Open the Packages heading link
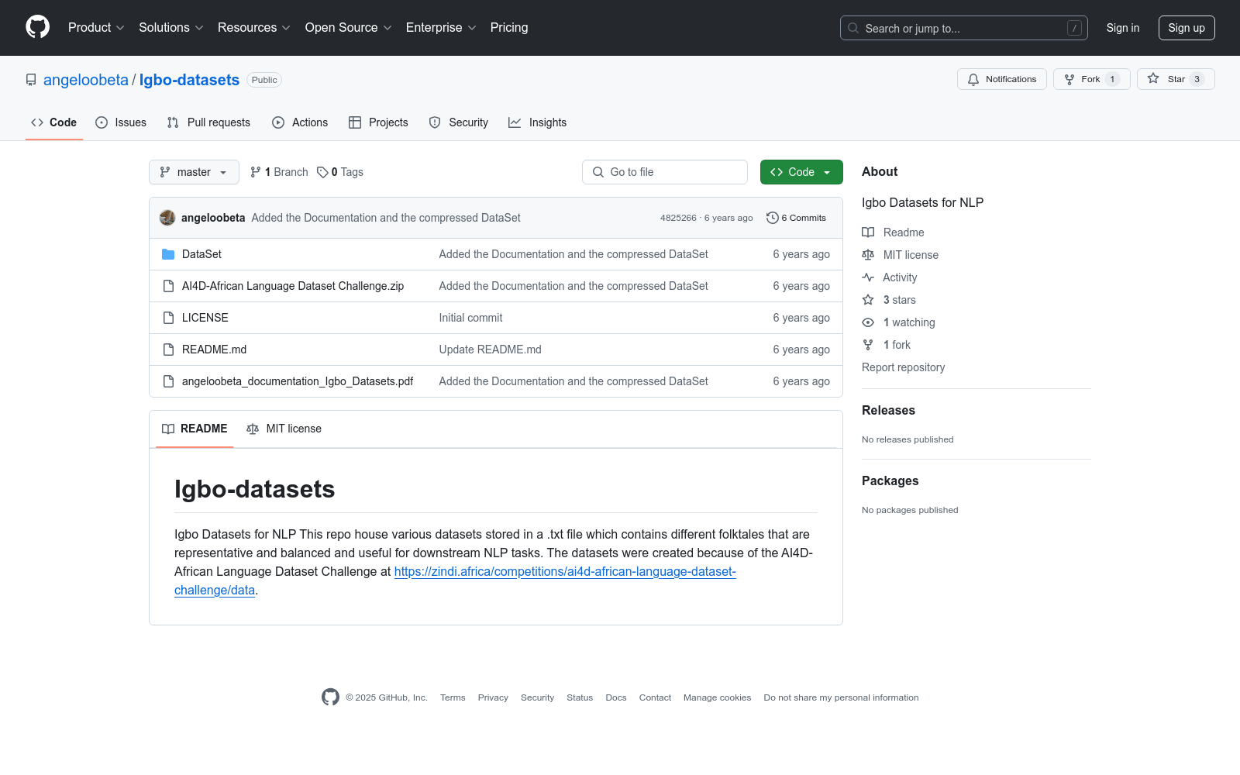The height and width of the screenshot is (775, 1240). pyautogui.click(x=890, y=480)
